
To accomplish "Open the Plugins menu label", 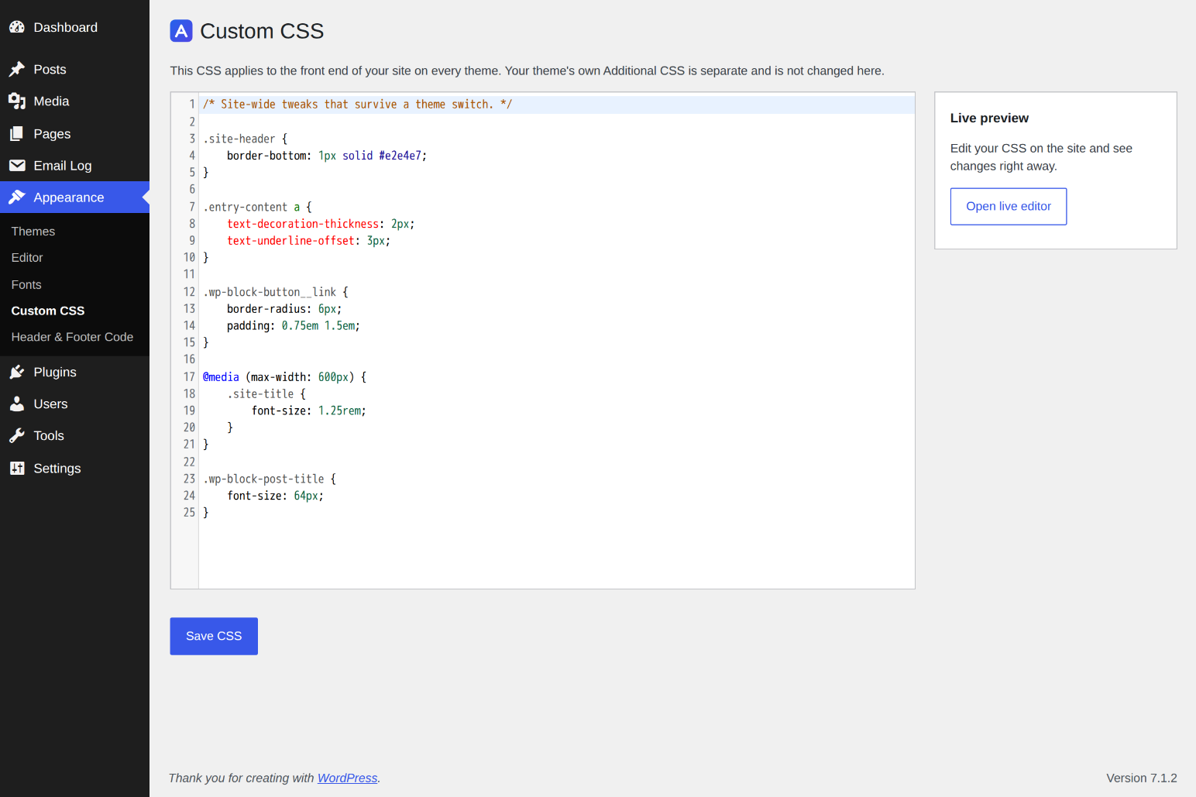I will point(55,373).
